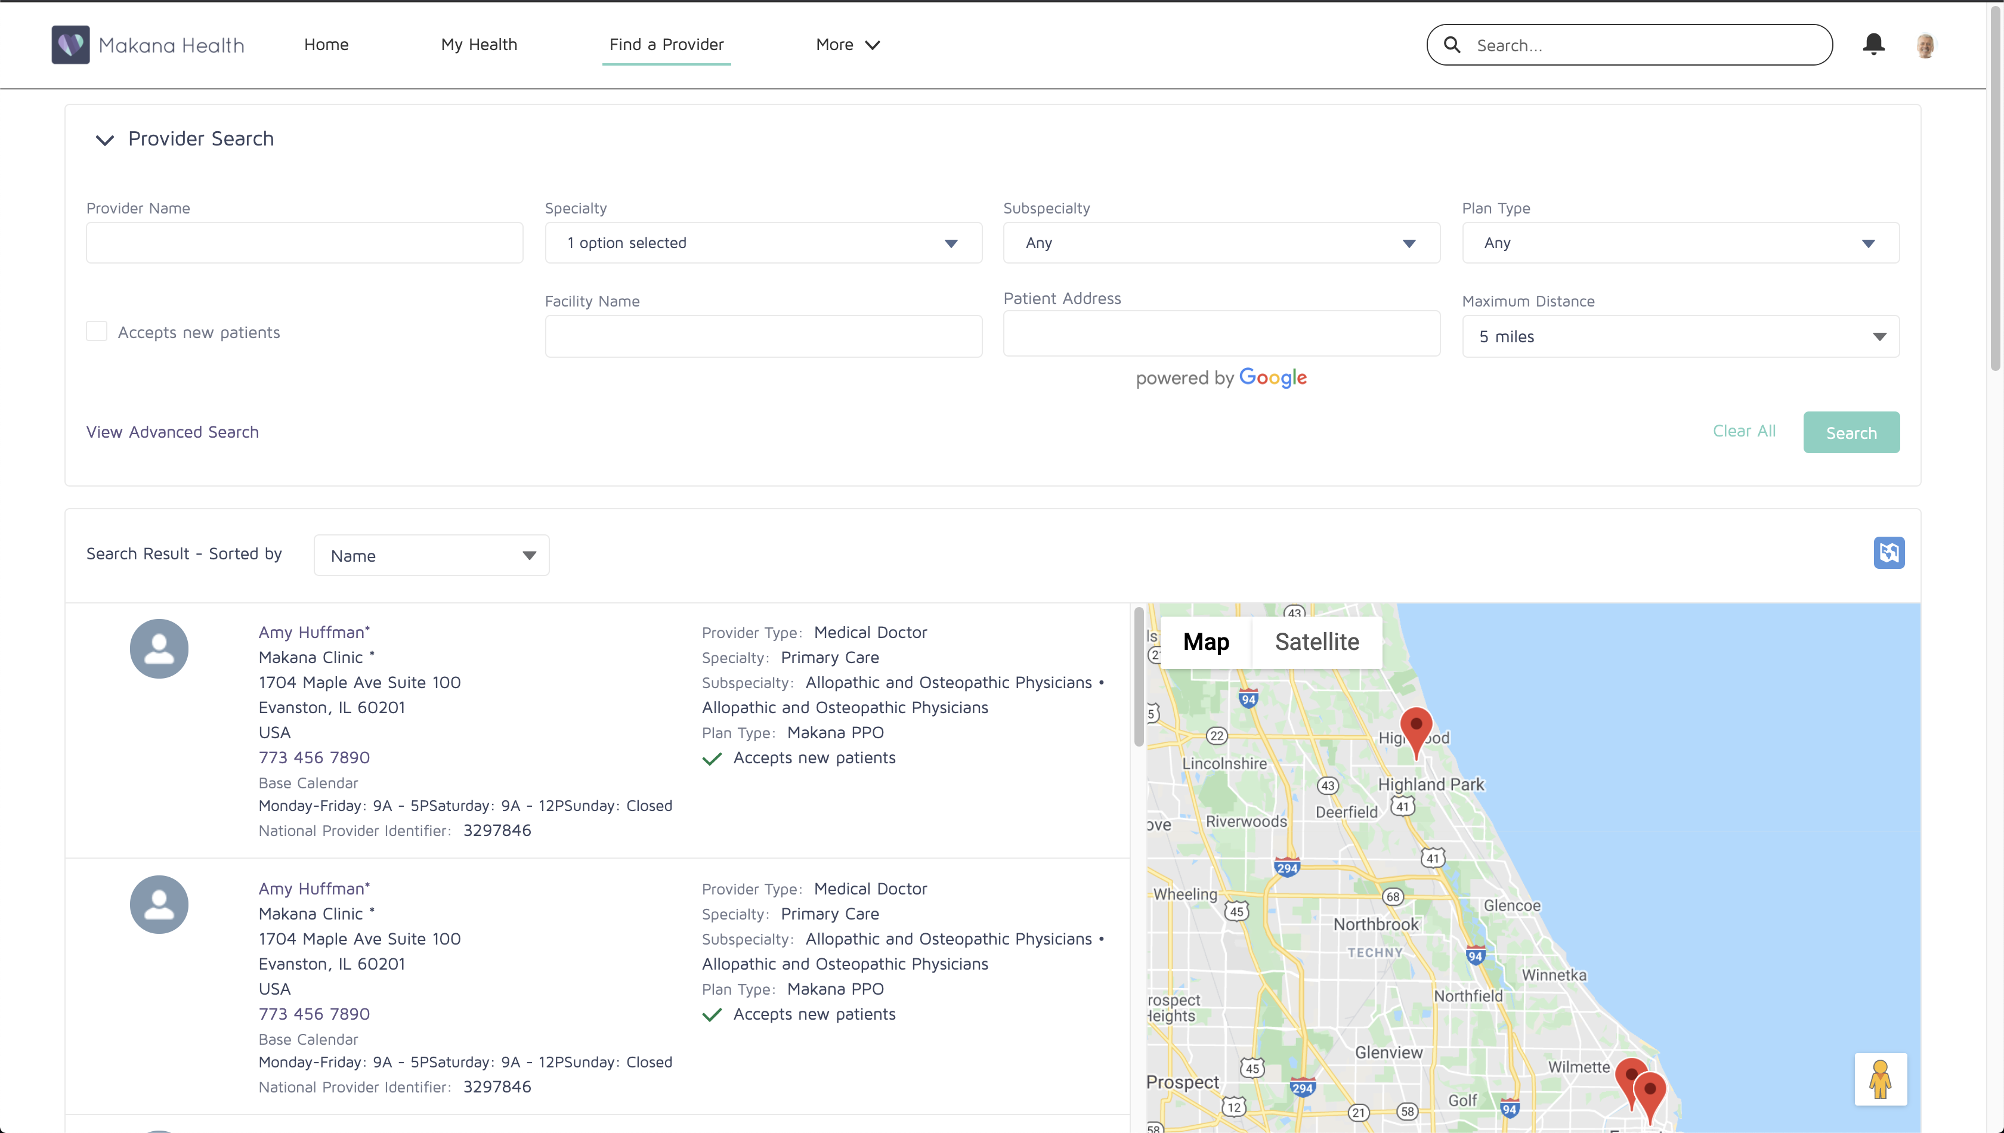2004x1133 pixels.
Task: Click the Patient Address input field
Action: pos(1221,334)
